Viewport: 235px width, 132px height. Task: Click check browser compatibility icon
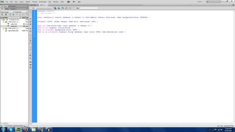[x=70, y=8]
